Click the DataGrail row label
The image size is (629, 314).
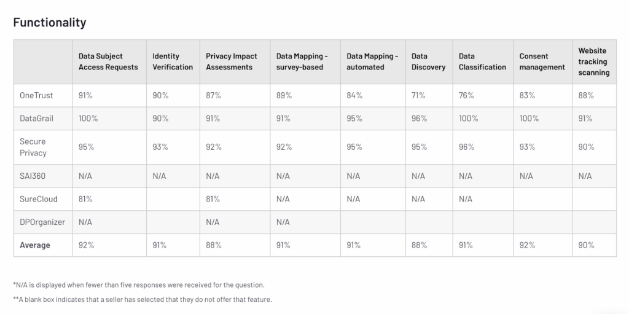(38, 118)
